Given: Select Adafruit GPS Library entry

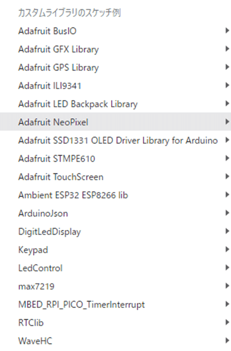Looking at the screenshot, I should 115,68.
